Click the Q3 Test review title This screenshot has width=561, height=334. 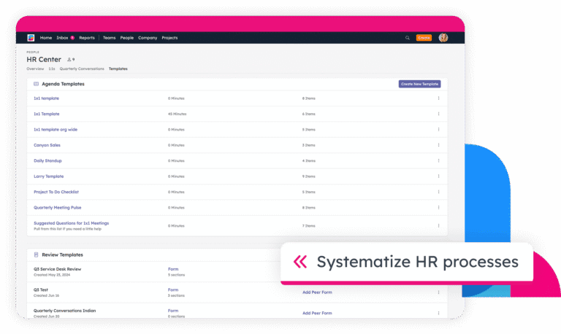pyautogui.click(x=41, y=290)
